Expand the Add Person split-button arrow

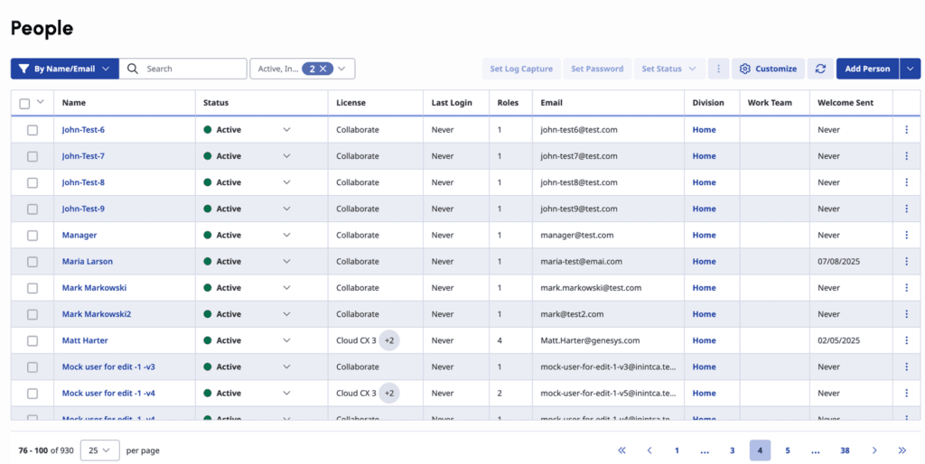tap(910, 69)
